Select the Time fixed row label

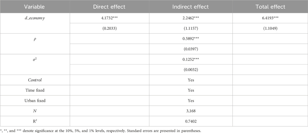coord(35,90)
